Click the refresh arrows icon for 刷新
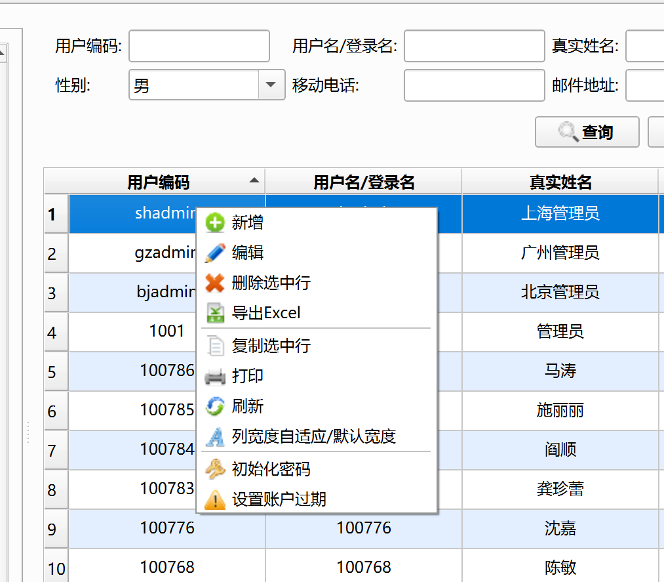The height and width of the screenshot is (582, 664). (215, 406)
